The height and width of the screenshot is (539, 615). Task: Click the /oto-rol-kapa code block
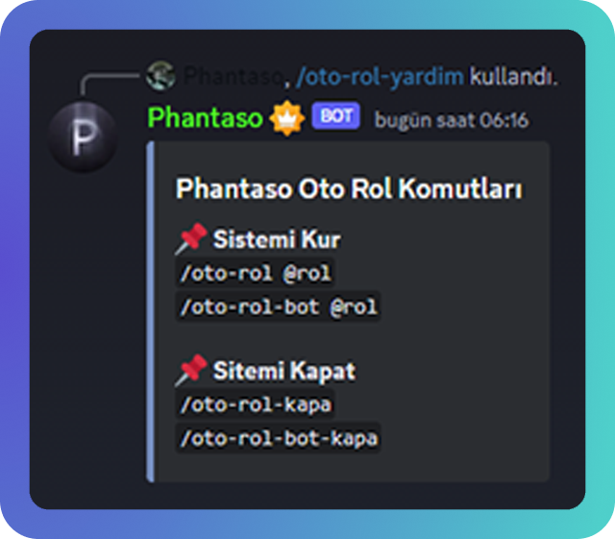coord(256,404)
